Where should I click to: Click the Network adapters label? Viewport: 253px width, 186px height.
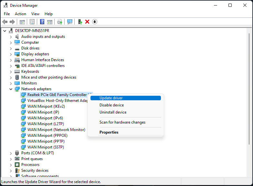(36, 89)
